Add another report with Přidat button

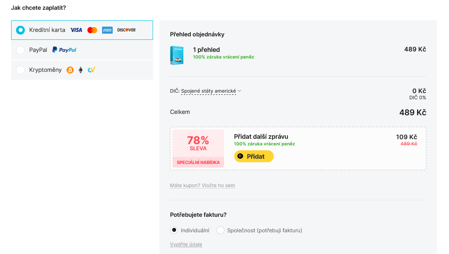coord(254,156)
